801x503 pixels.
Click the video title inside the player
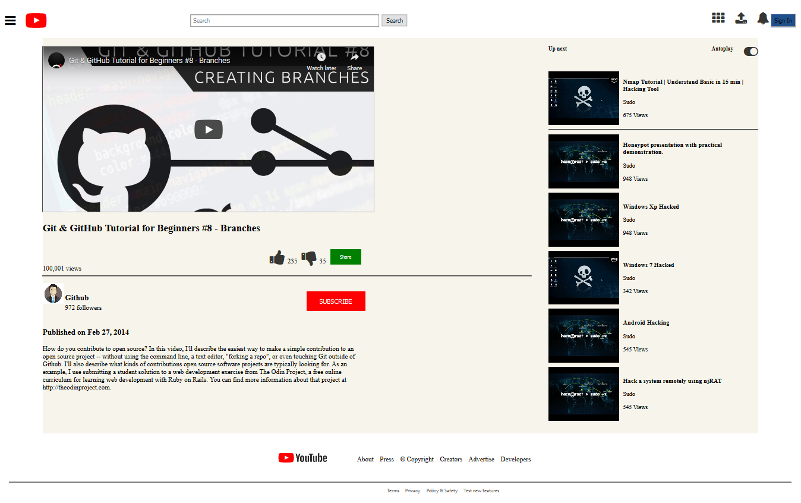149,60
